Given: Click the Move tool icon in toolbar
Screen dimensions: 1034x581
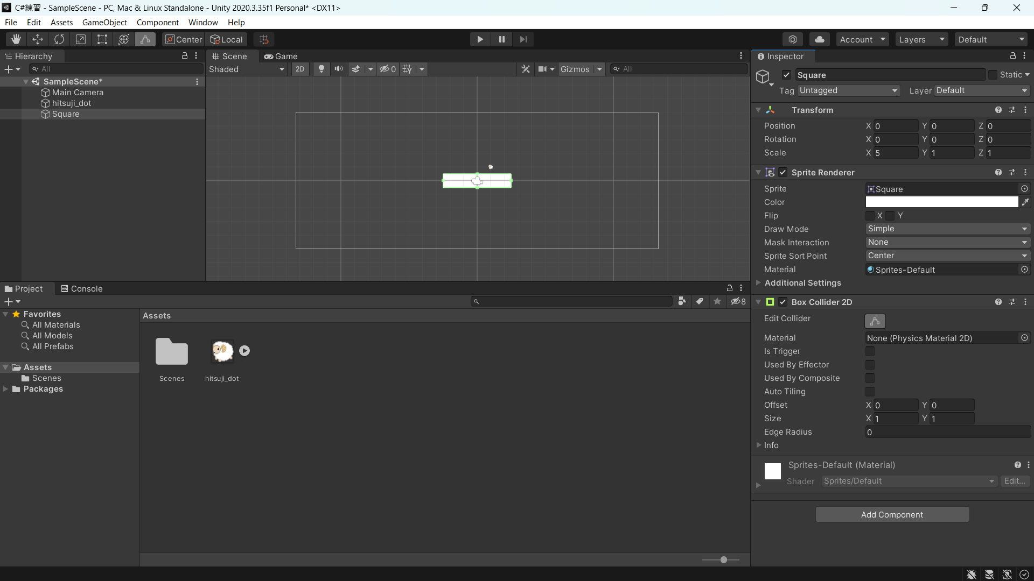Looking at the screenshot, I should [38, 39].
